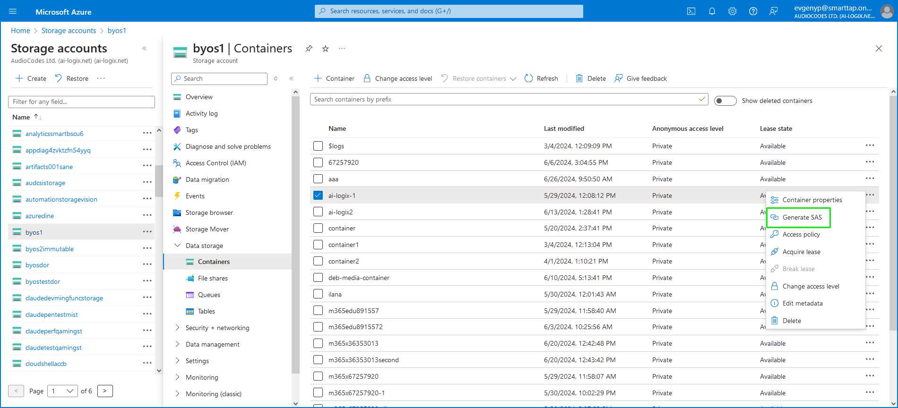Viewport: 898px width, 408px height.
Task: Open more commands ellipsis next to Restore
Action: coord(101,78)
